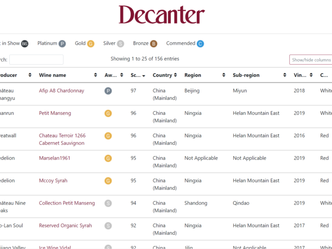The width and height of the screenshot is (332, 249).
Task: Open the Petit Manseng wine link
Action: coord(55,113)
